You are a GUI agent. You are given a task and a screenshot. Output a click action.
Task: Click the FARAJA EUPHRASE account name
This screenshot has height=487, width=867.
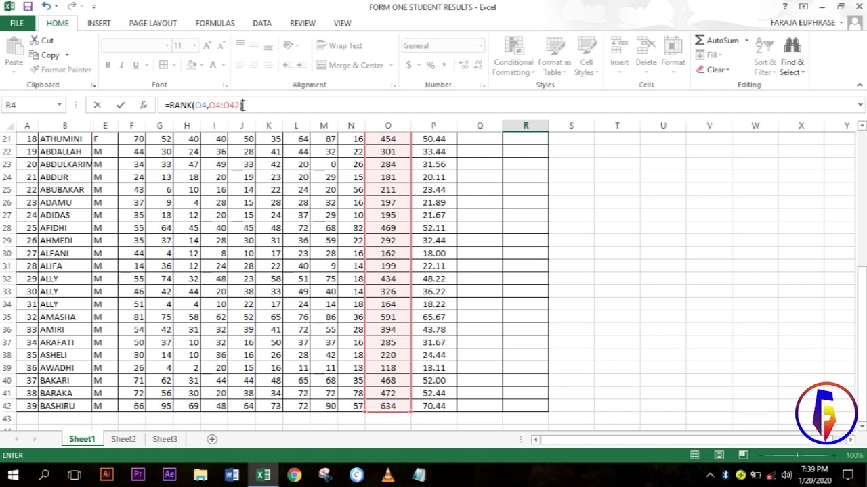803,23
